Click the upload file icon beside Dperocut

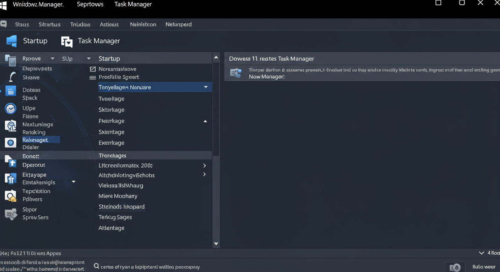coord(10,161)
